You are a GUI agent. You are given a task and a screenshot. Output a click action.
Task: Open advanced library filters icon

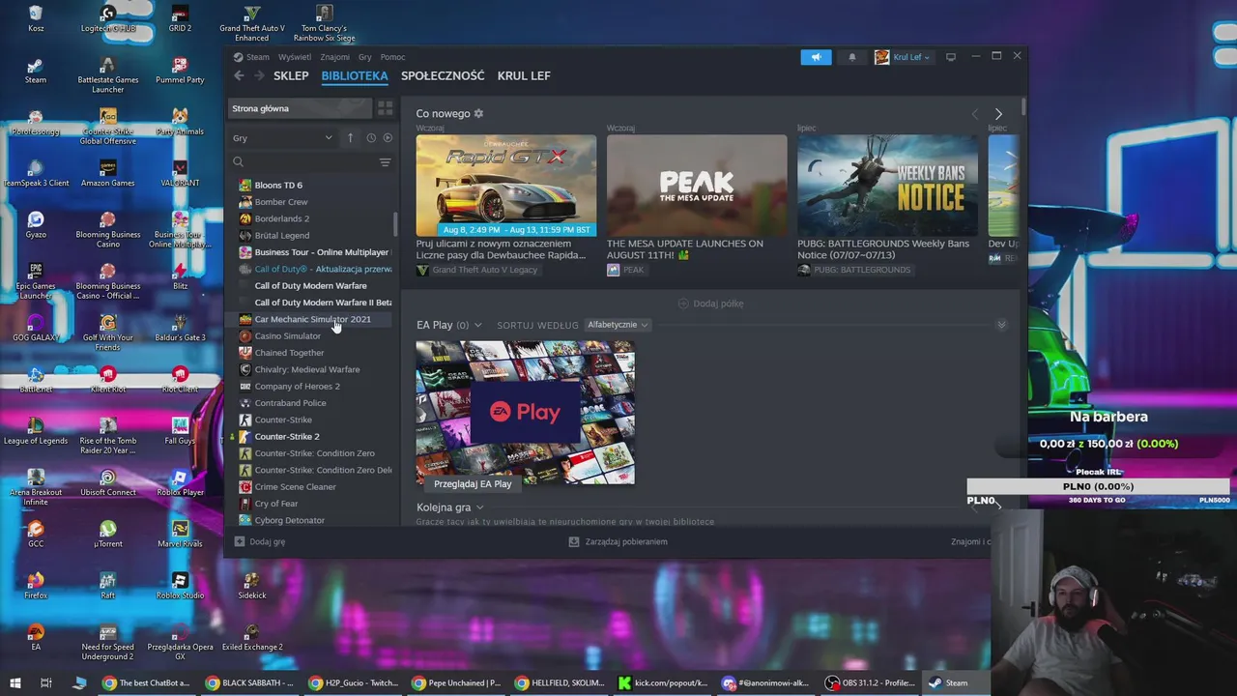[385, 162]
